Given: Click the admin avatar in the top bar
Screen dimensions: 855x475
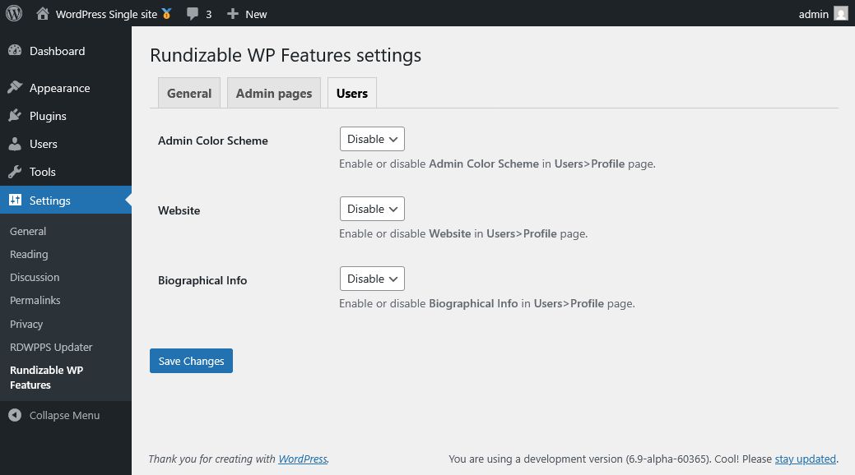Looking at the screenshot, I should tap(840, 13).
